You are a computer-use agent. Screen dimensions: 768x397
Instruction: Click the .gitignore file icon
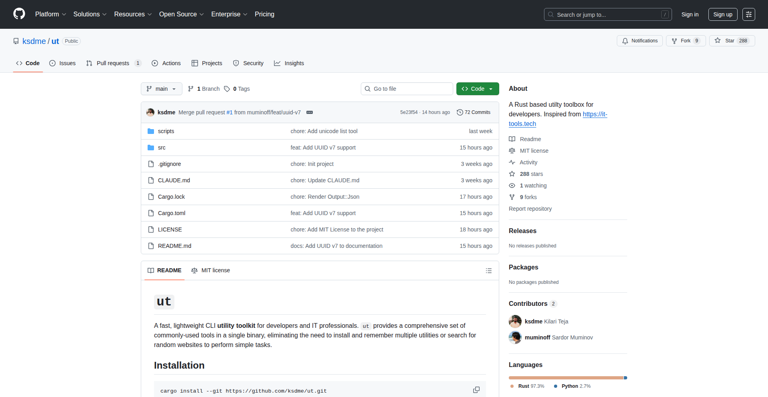coord(151,164)
